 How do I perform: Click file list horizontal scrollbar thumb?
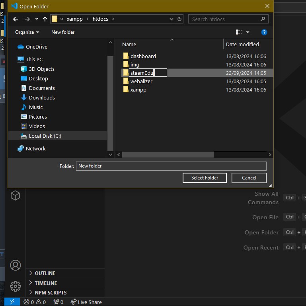(168, 154)
